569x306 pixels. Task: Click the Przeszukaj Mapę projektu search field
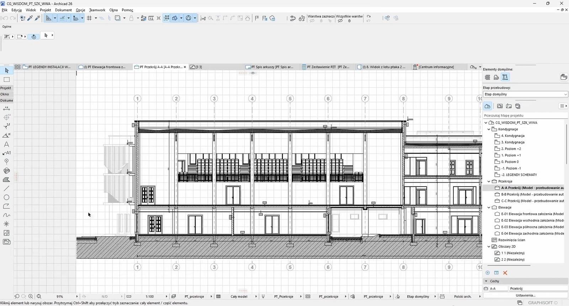tap(523, 116)
